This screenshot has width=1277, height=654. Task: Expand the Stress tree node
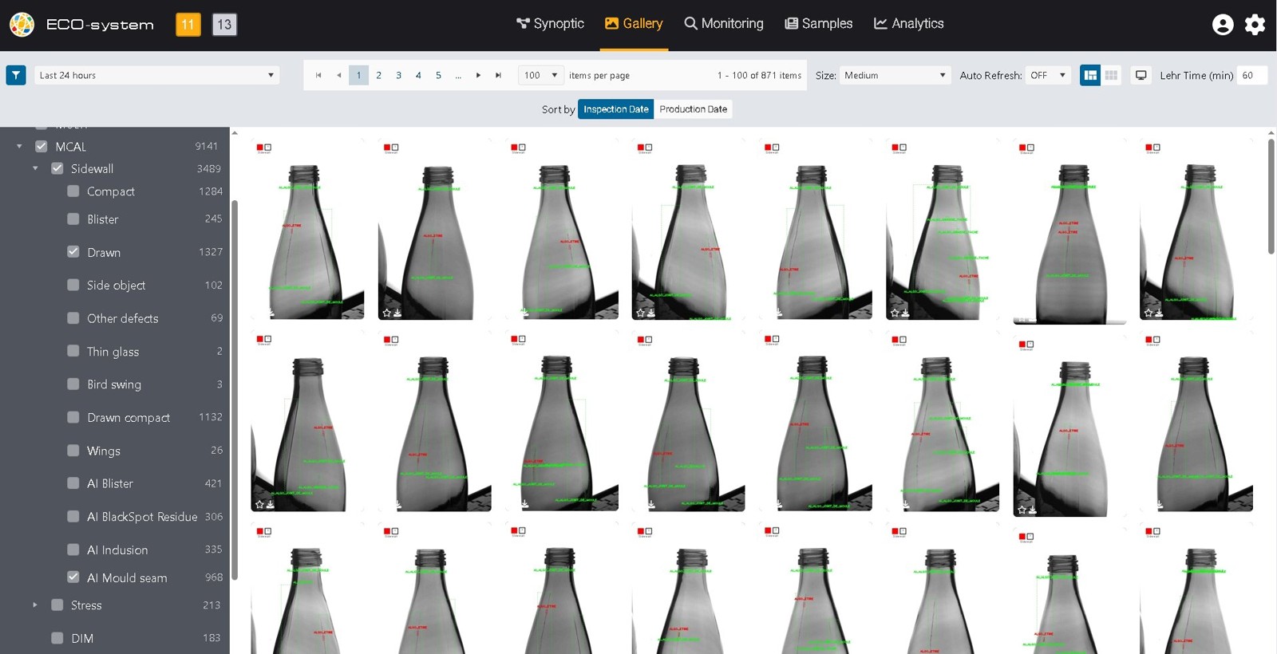click(x=35, y=605)
